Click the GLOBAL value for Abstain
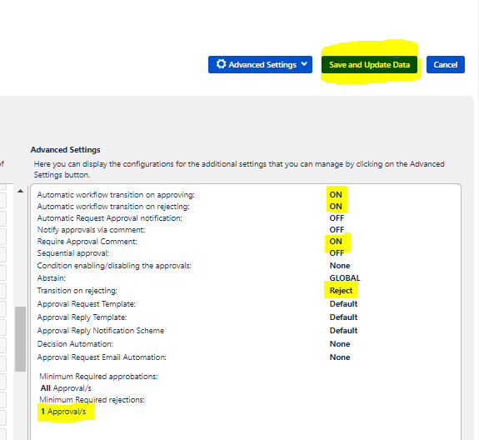 point(345,278)
